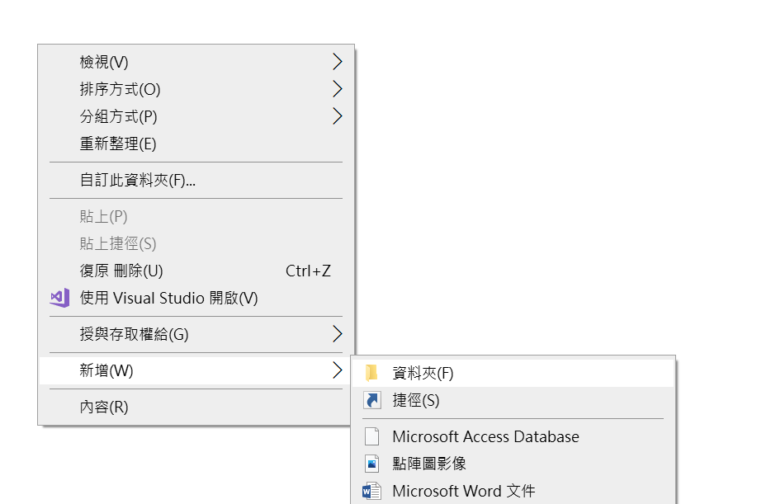Viewport: 771px width, 504px height.
Task: Select 使用 Visual Studio 開啟(V)
Action: click(x=196, y=298)
